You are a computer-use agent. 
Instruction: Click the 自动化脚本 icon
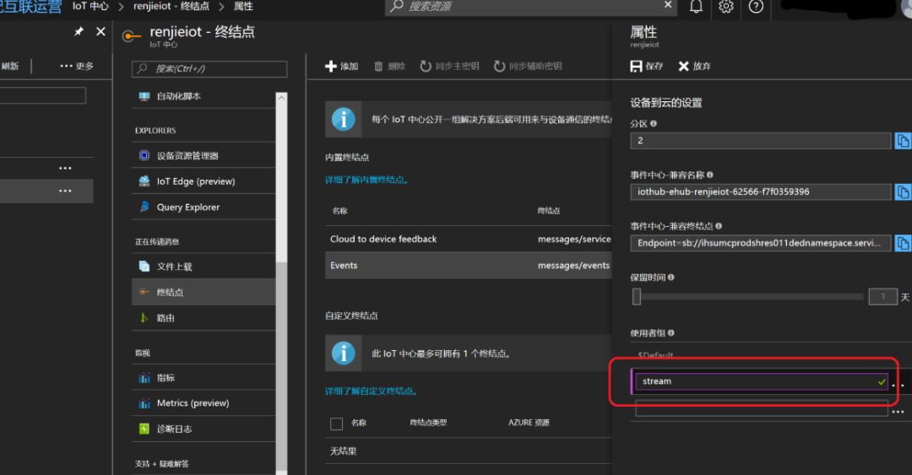click(144, 96)
